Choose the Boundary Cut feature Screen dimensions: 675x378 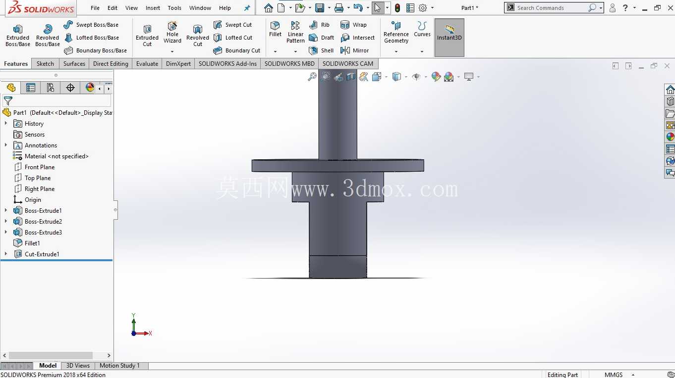(x=237, y=50)
